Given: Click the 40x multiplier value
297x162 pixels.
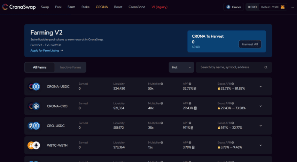Looking at the screenshot, I should tap(151, 108).
